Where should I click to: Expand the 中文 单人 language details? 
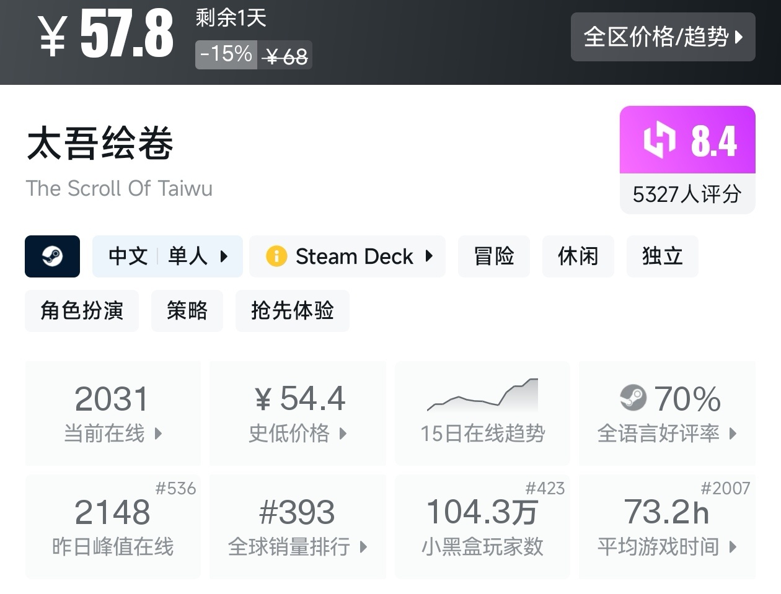click(167, 256)
